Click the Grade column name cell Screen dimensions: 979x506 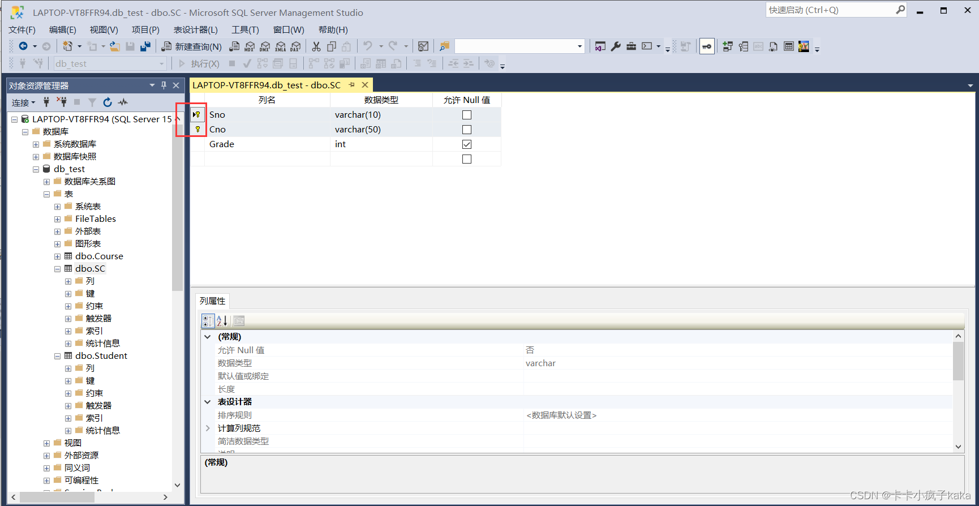tap(267, 144)
